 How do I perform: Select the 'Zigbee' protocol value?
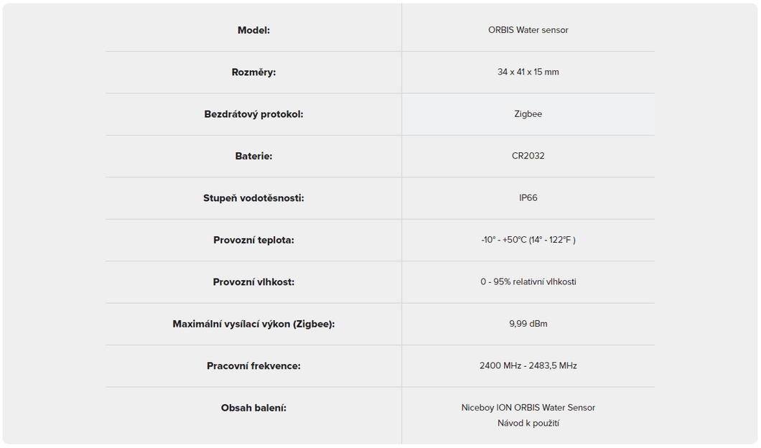[528, 114]
